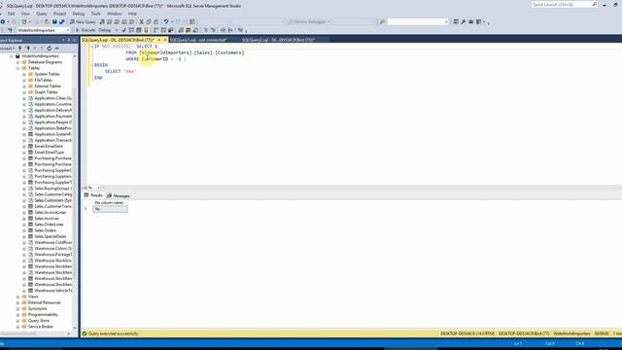
Task: Collapse the Tables folder node
Action: tap(17, 68)
